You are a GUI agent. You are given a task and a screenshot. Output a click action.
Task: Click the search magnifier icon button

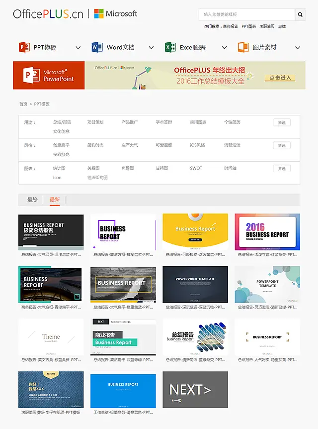pyautogui.click(x=300, y=14)
